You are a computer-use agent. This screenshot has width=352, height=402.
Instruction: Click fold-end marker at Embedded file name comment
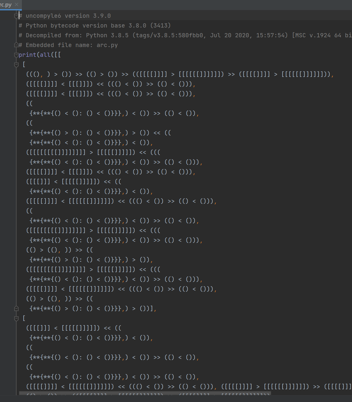[17, 45]
